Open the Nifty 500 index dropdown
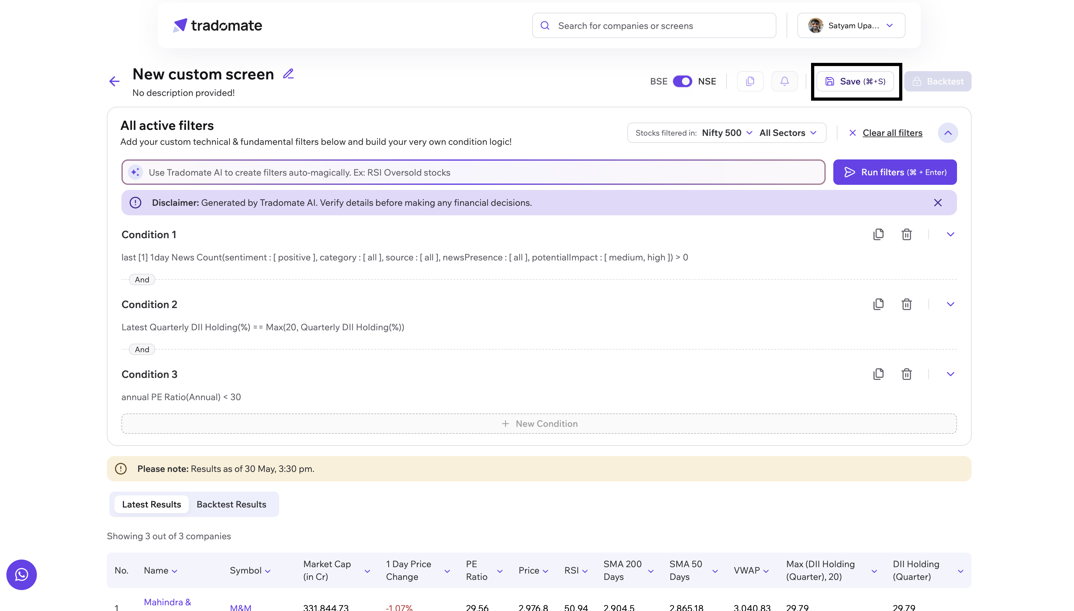Image resolution: width=1074 pixels, height=611 pixels. pyautogui.click(x=726, y=133)
